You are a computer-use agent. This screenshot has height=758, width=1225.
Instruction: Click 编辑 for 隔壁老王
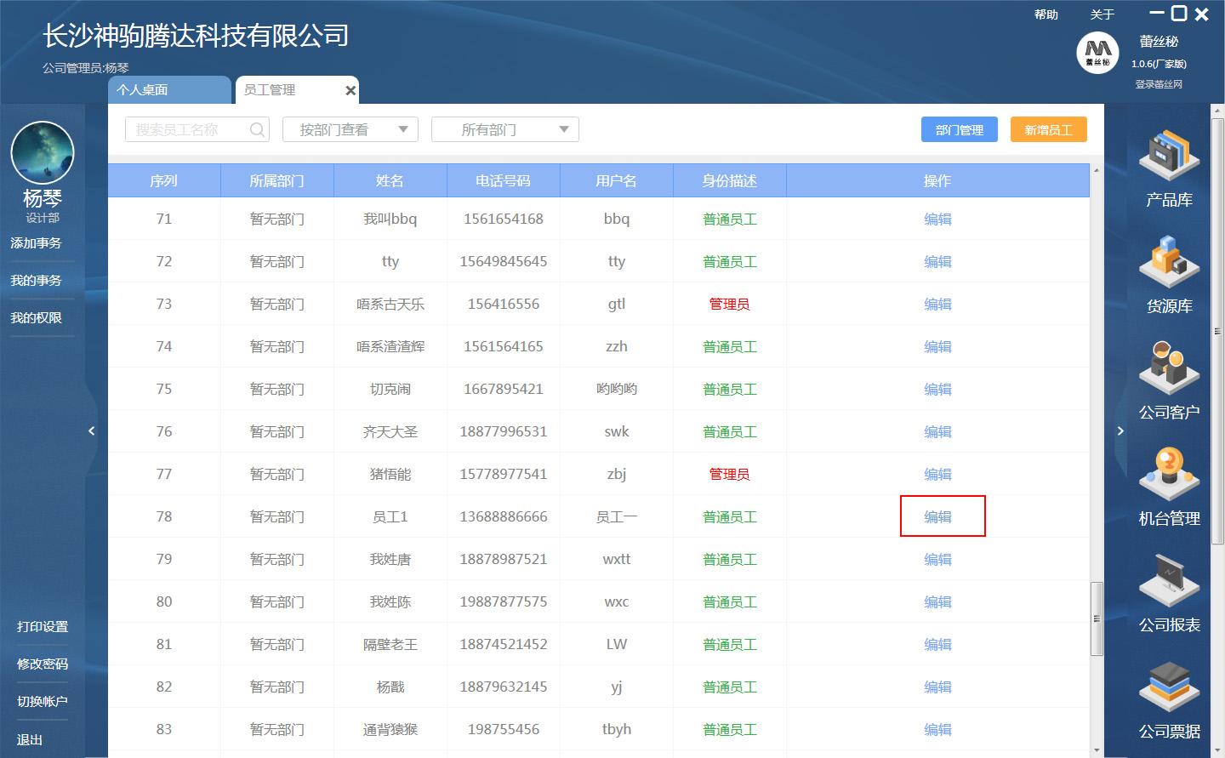pyautogui.click(x=937, y=644)
